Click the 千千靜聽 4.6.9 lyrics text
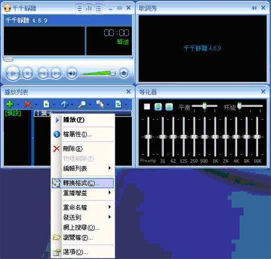The width and height of the screenshot is (271, 259). (x=202, y=48)
